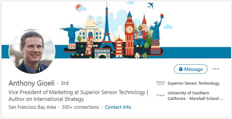Open University of Southern California education link
The width and height of the screenshot is (232, 119).
click(x=195, y=96)
